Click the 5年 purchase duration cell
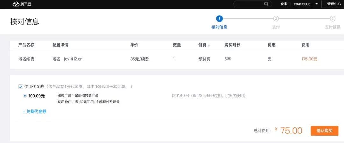 click(x=227, y=59)
